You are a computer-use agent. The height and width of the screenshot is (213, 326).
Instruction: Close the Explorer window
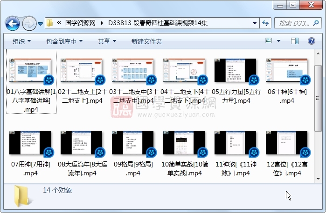[x=311, y=5]
